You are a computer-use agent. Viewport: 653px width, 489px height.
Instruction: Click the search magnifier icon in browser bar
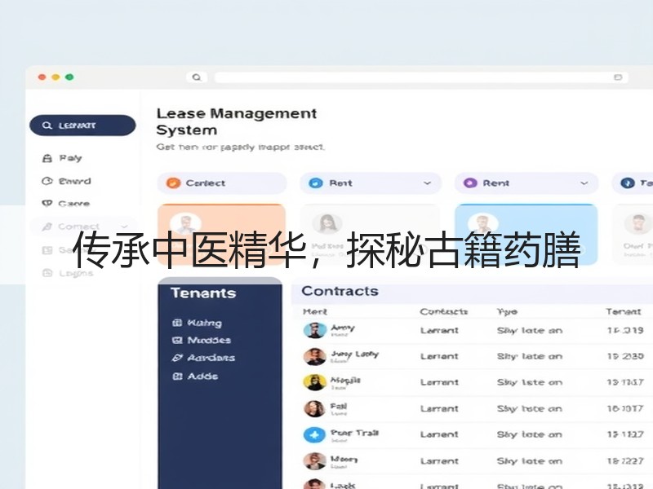[197, 77]
